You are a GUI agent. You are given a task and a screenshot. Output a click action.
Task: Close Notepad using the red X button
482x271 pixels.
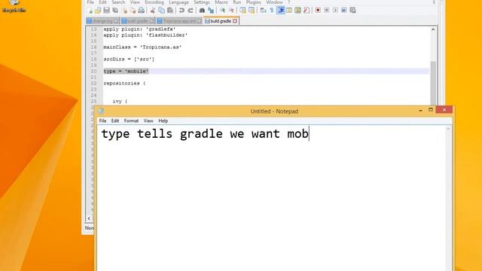tap(444, 110)
